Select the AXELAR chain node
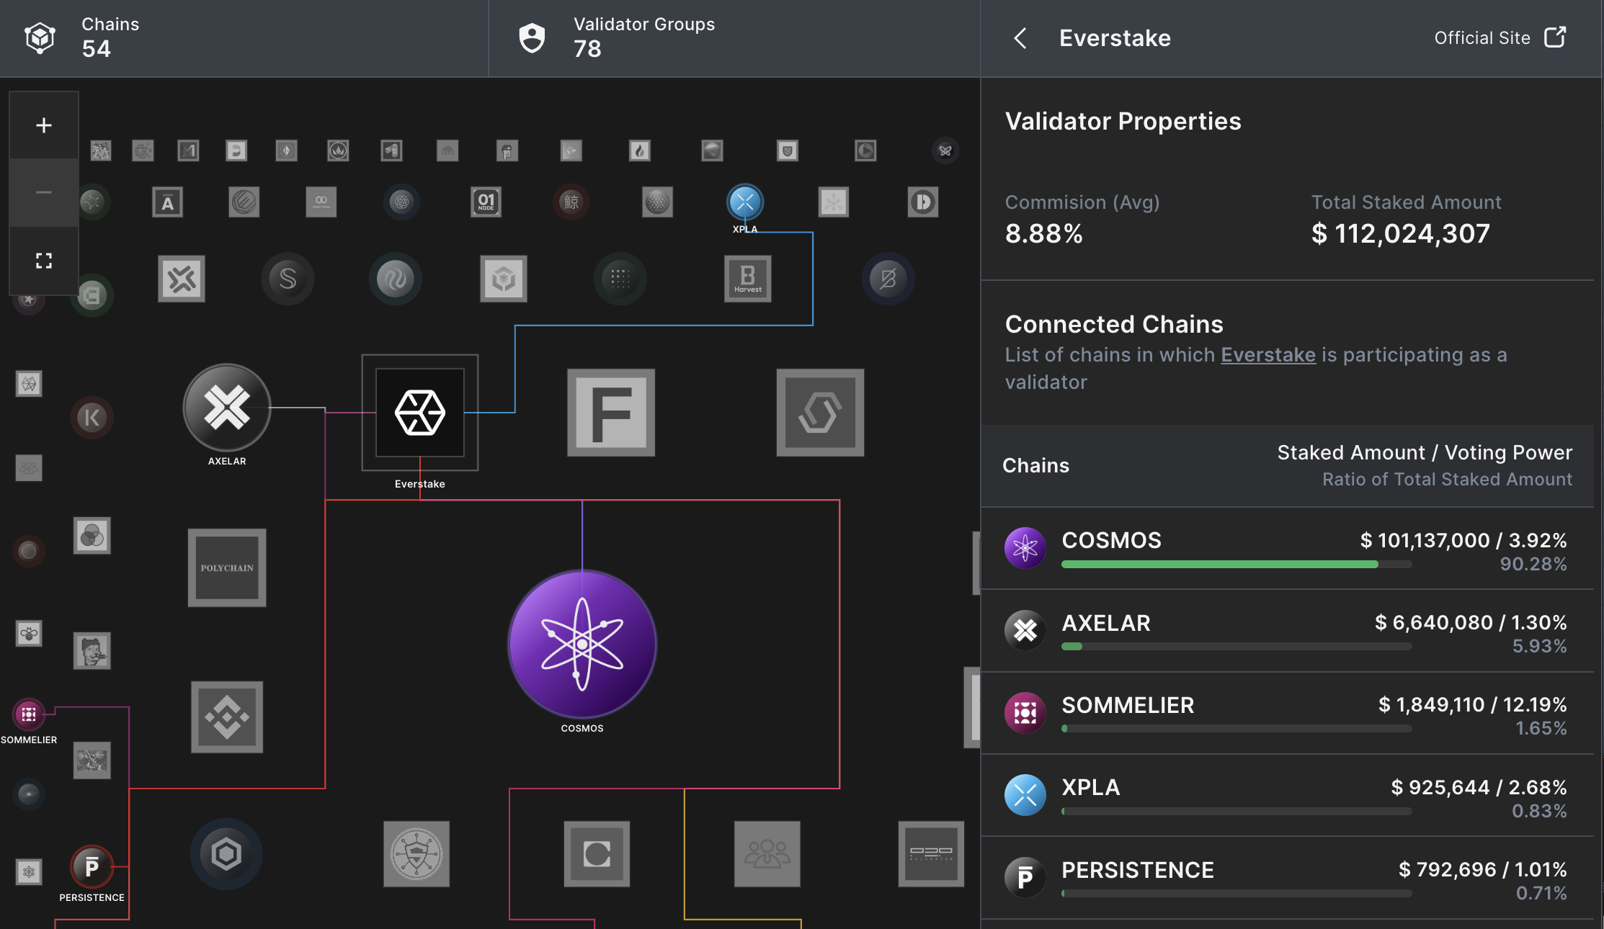The height and width of the screenshot is (929, 1604). pos(227,408)
